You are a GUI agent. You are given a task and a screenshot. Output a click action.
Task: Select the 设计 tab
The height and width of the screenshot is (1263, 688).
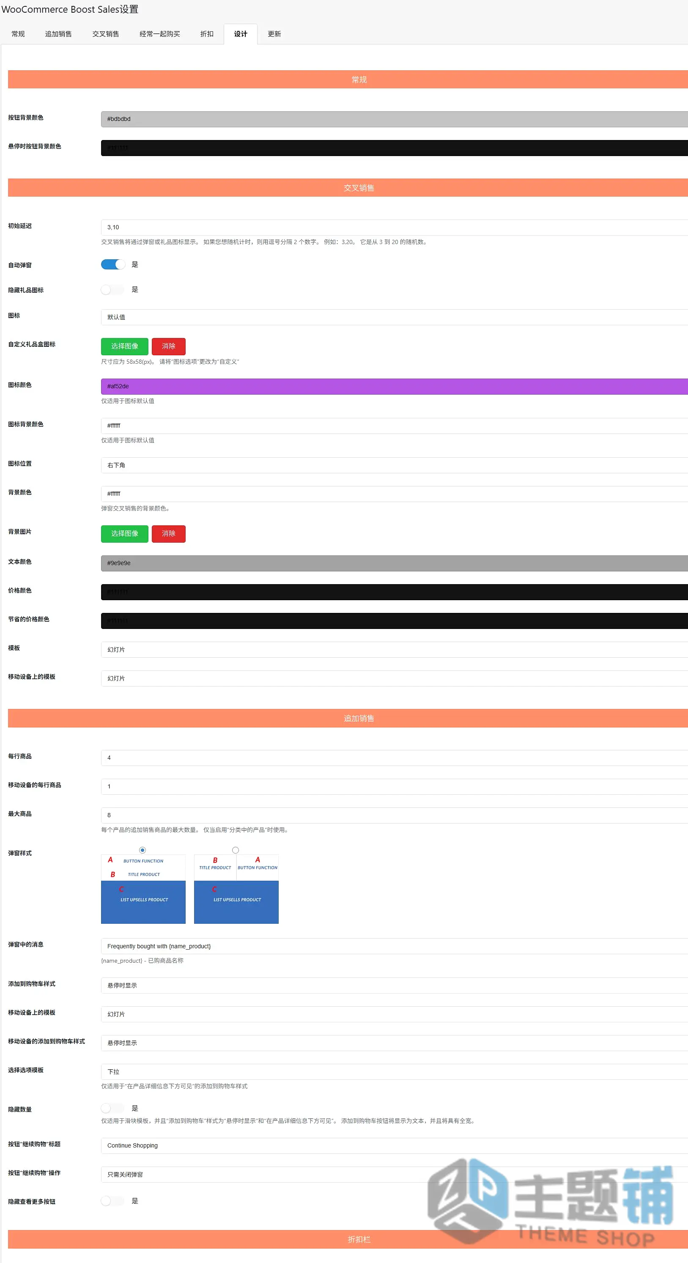pyautogui.click(x=241, y=34)
